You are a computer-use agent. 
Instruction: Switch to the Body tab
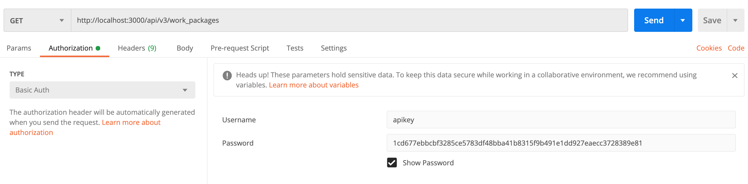(185, 48)
